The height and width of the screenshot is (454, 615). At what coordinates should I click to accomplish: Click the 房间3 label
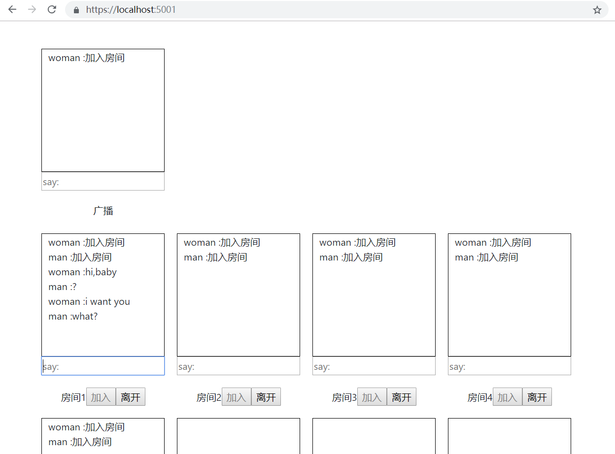pos(344,397)
